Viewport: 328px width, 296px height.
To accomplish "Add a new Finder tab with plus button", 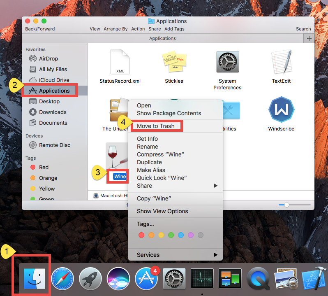I will point(309,38).
